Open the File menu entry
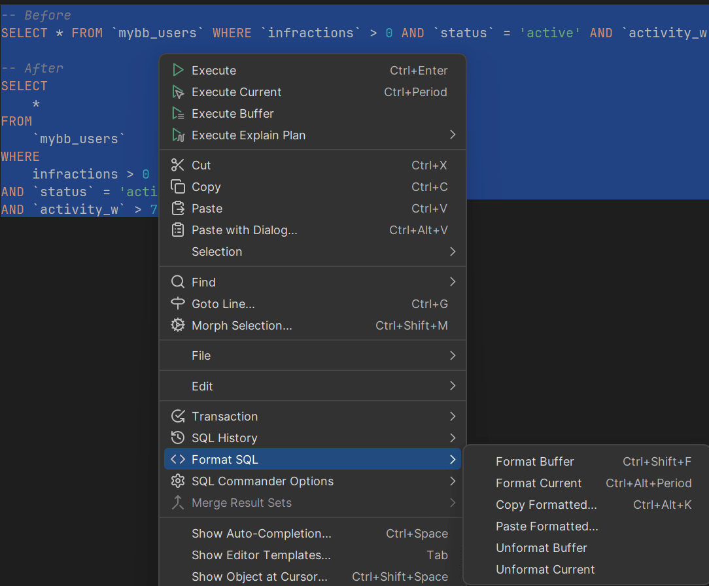The image size is (709, 586). [x=313, y=355]
